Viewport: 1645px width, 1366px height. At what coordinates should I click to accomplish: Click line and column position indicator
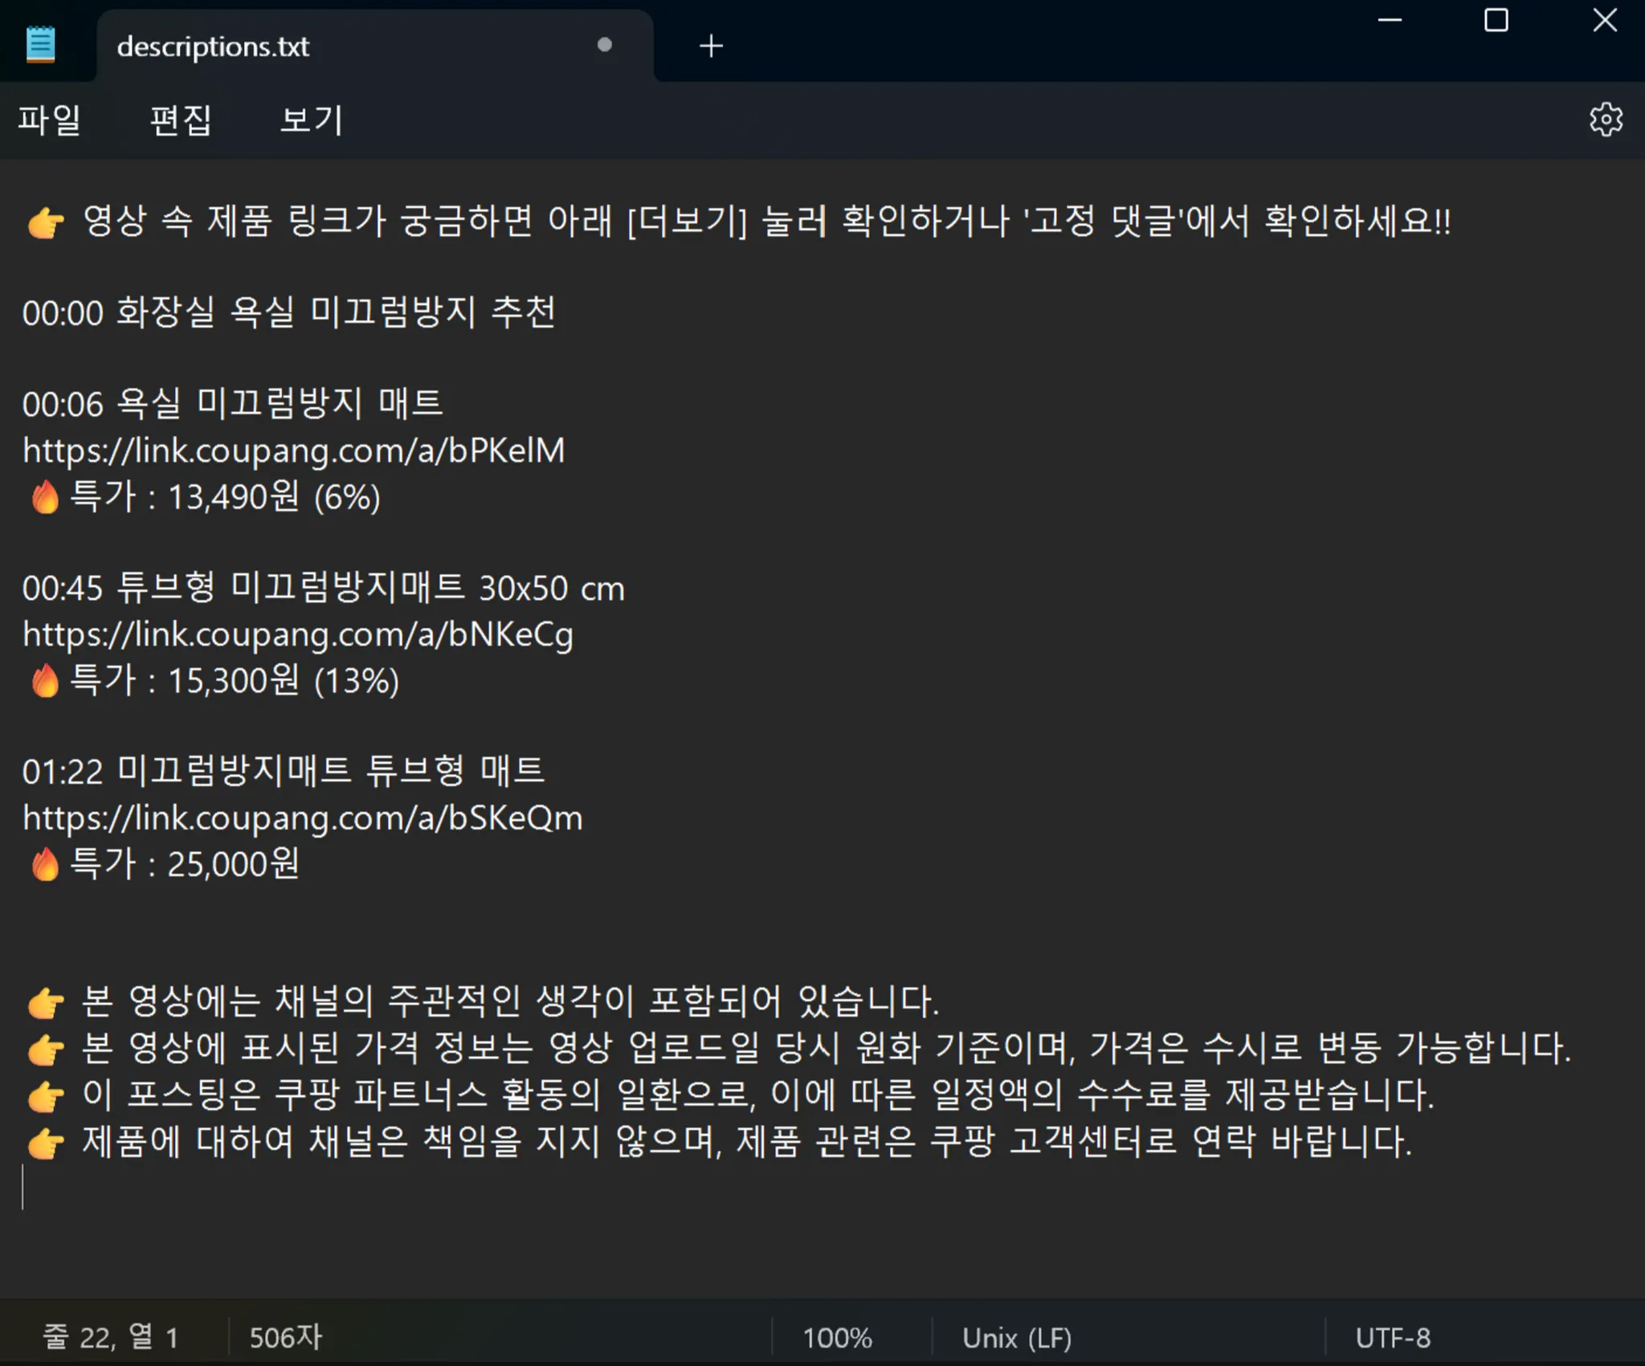(x=110, y=1338)
